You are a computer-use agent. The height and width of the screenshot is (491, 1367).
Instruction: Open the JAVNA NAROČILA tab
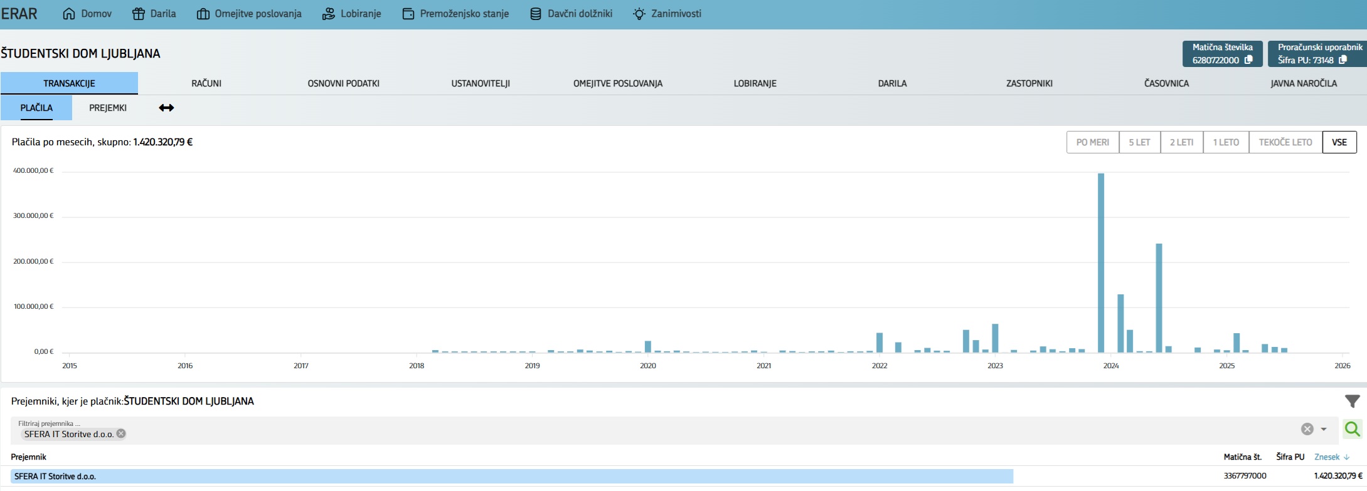pos(1304,83)
